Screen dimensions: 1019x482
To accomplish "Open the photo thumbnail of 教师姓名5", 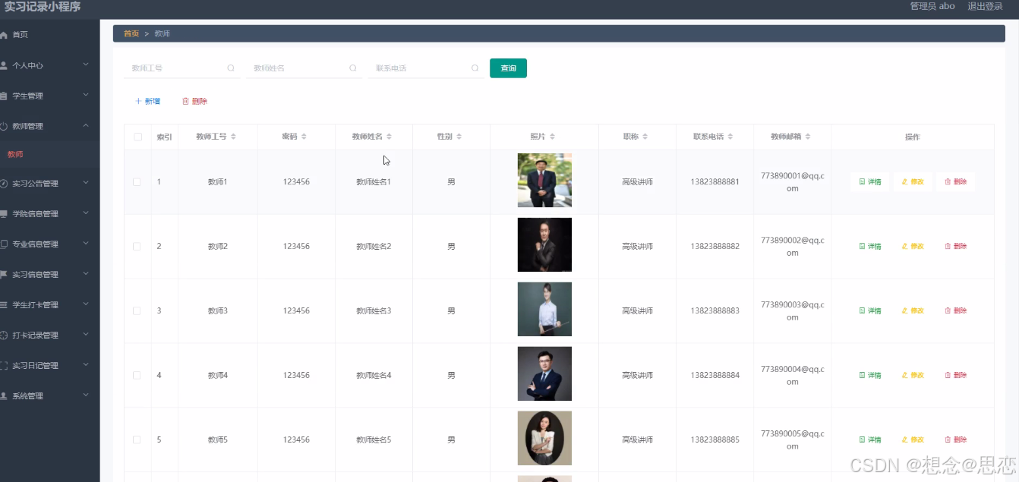I will (x=544, y=439).
